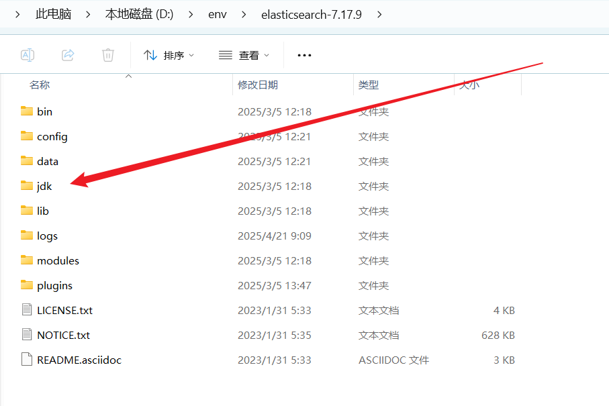Click the bin folder name
This screenshot has width=609, height=406.
pyautogui.click(x=45, y=112)
